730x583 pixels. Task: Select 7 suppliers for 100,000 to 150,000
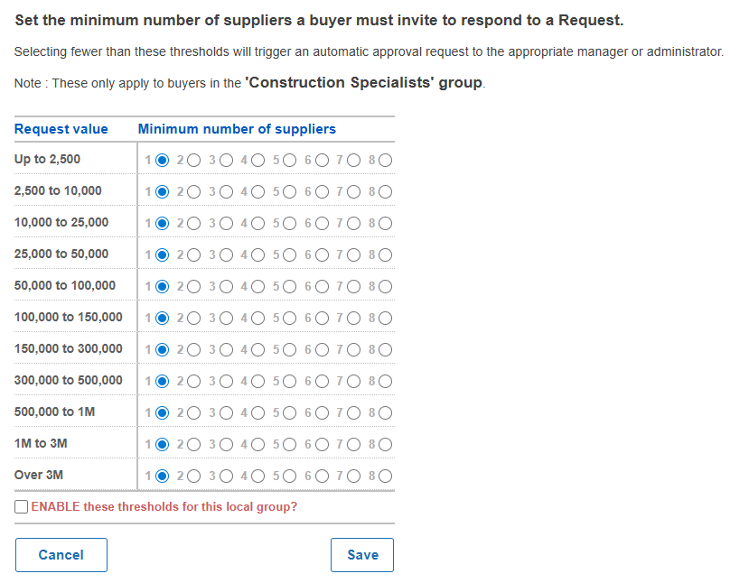click(353, 319)
